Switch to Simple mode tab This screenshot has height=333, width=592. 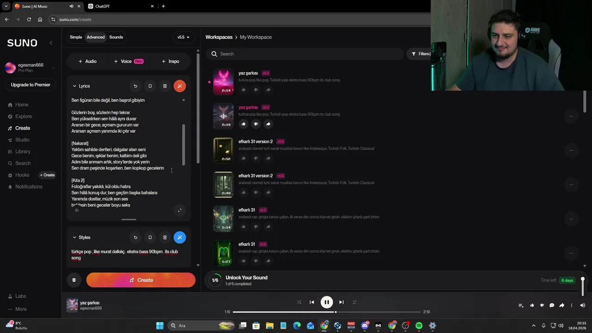76,37
